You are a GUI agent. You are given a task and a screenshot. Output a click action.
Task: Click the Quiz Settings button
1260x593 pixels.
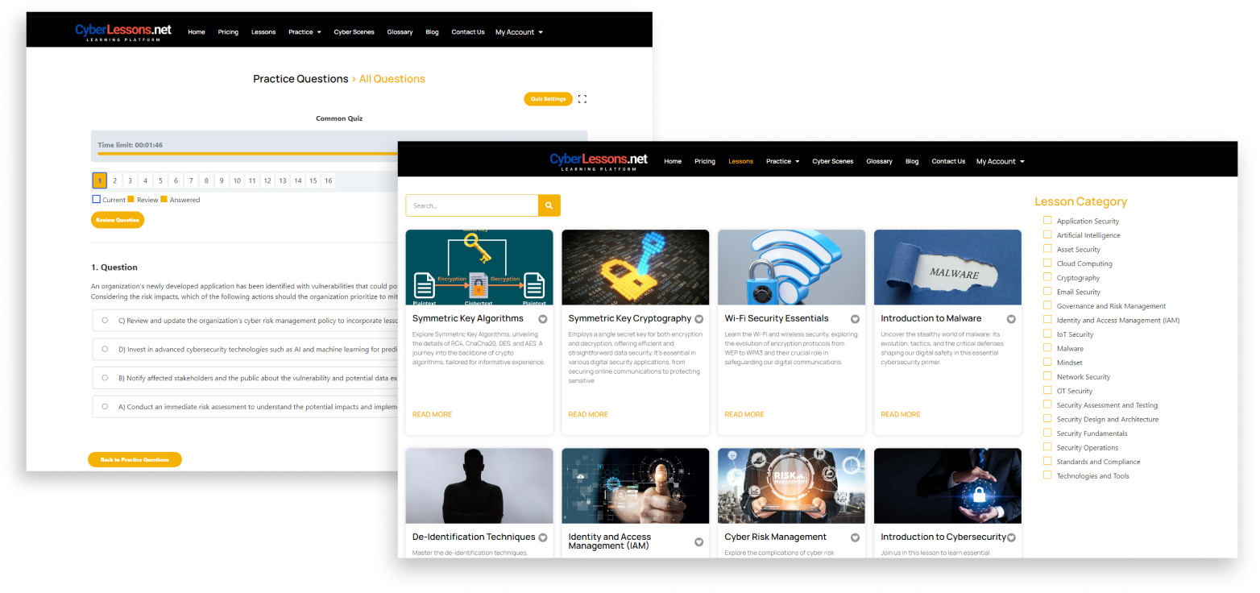pyautogui.click(x=548, y=99)
